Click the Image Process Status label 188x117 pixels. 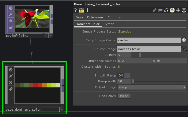click(99, 31)
